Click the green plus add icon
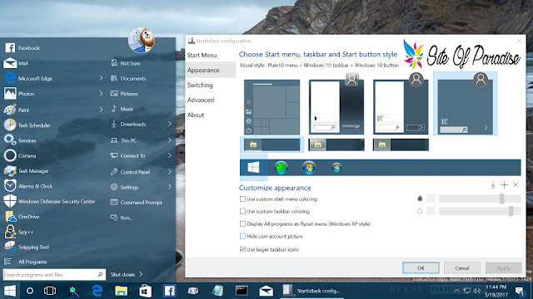 coord(504,184)
